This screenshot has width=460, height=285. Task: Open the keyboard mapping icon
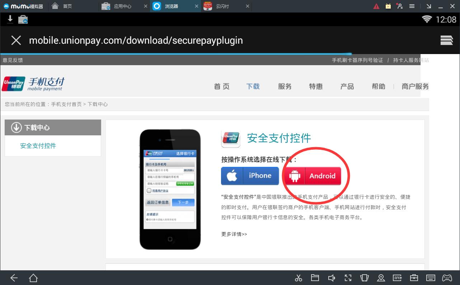click(x=431, y=278)
